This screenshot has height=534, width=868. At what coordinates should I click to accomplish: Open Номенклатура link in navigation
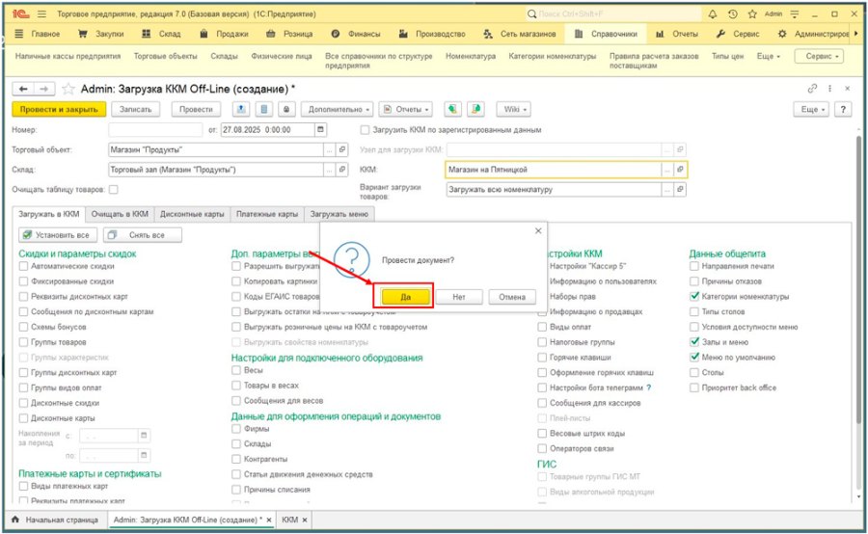coord(471,57)
